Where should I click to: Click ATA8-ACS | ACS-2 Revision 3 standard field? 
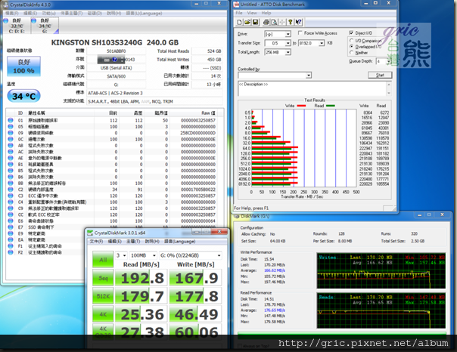tap(155, 93)
